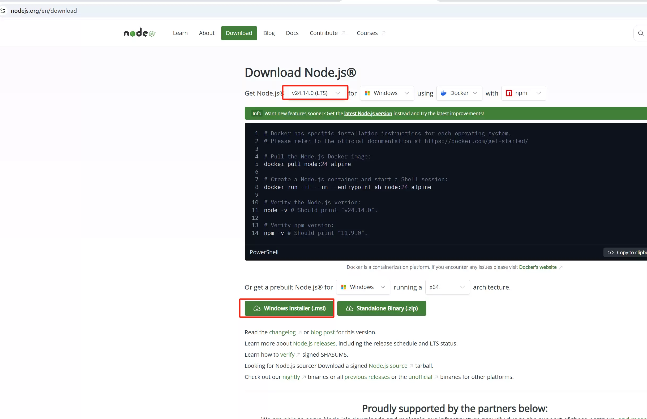The width and height of the screenshot is (647, 419).
Task: Click external arrow icon beside Courses
Action: coord(383,33)
